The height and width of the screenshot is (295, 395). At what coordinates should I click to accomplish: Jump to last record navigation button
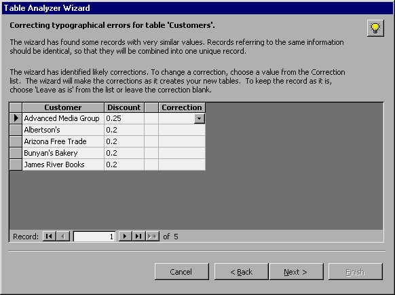[x=138, y=237]
